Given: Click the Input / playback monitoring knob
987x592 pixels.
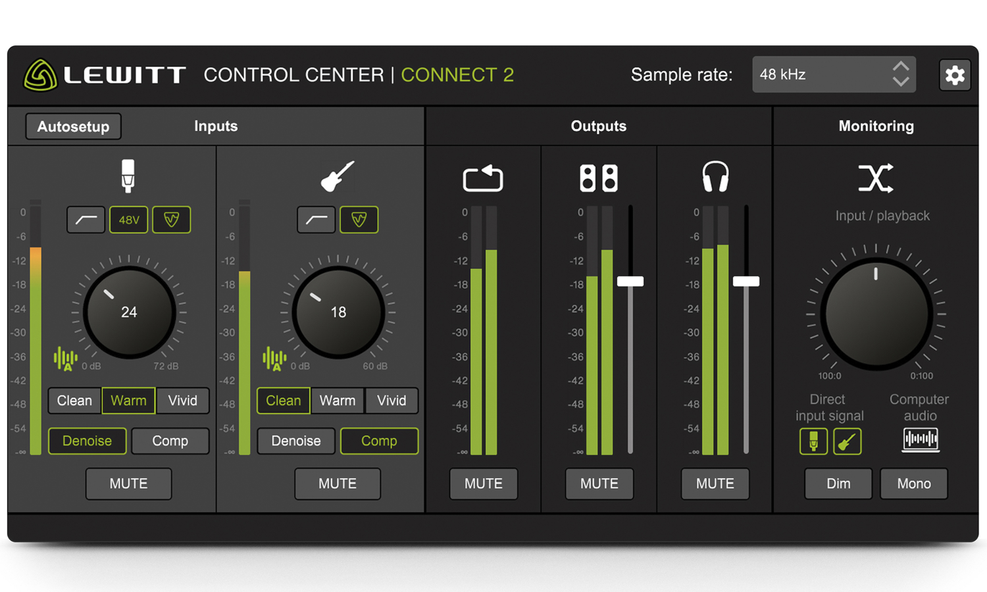Looking at the screenshot, I should pyautogui.click(x=876, y=314).
